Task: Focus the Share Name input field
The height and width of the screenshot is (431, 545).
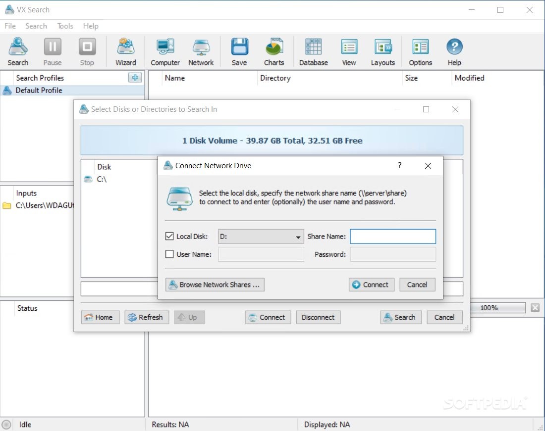Action: (x=393, y=237)
